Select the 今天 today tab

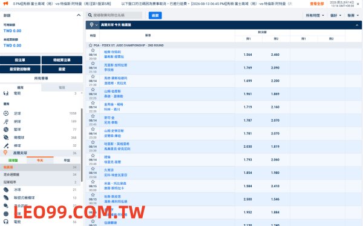40,161
